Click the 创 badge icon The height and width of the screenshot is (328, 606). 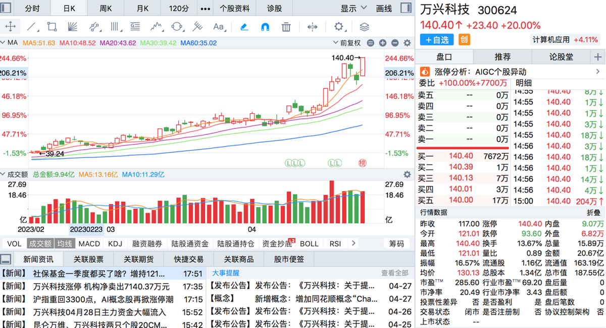pyautogui.click(x=464, y=39)
